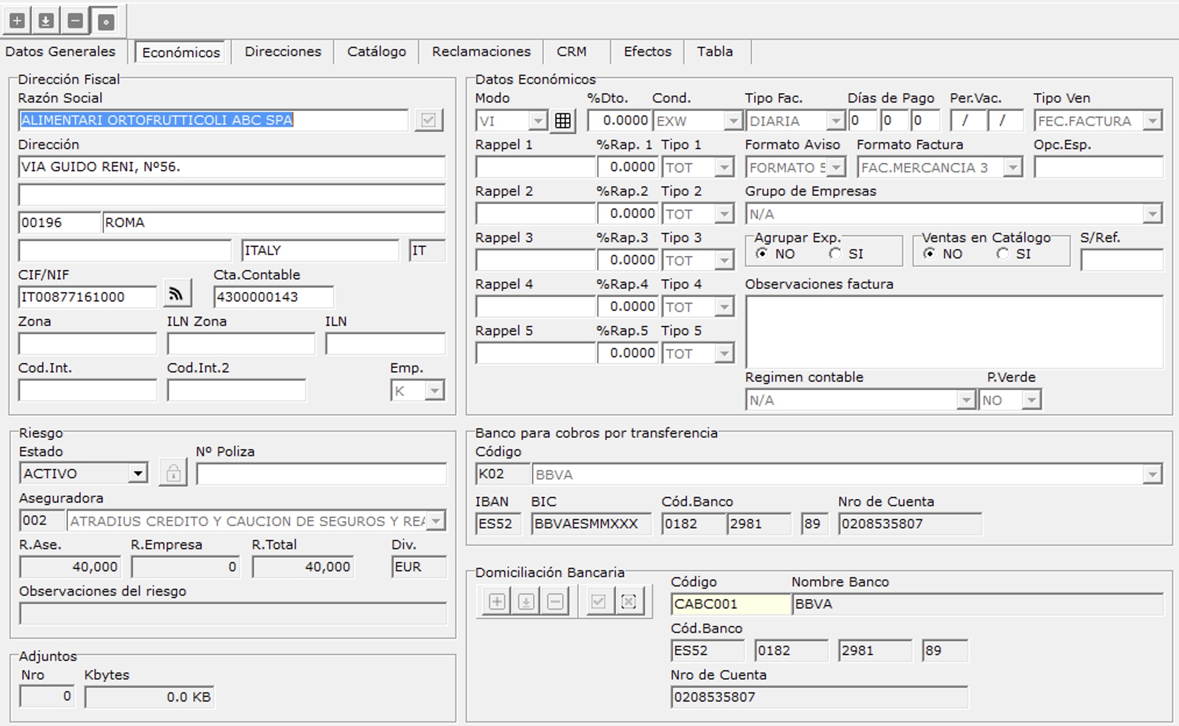Click the top toolbar minus (remove) icon

75,22
